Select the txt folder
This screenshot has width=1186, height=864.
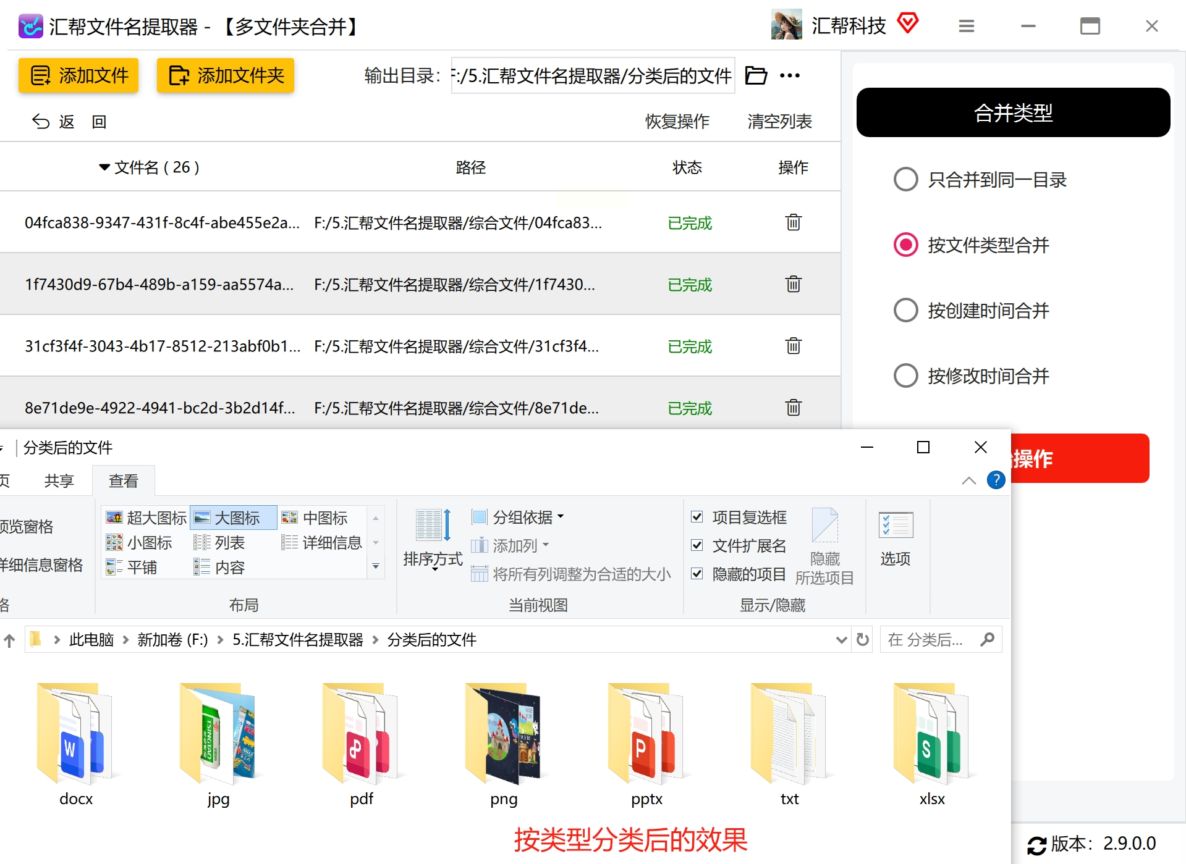(x=789, y=744)
